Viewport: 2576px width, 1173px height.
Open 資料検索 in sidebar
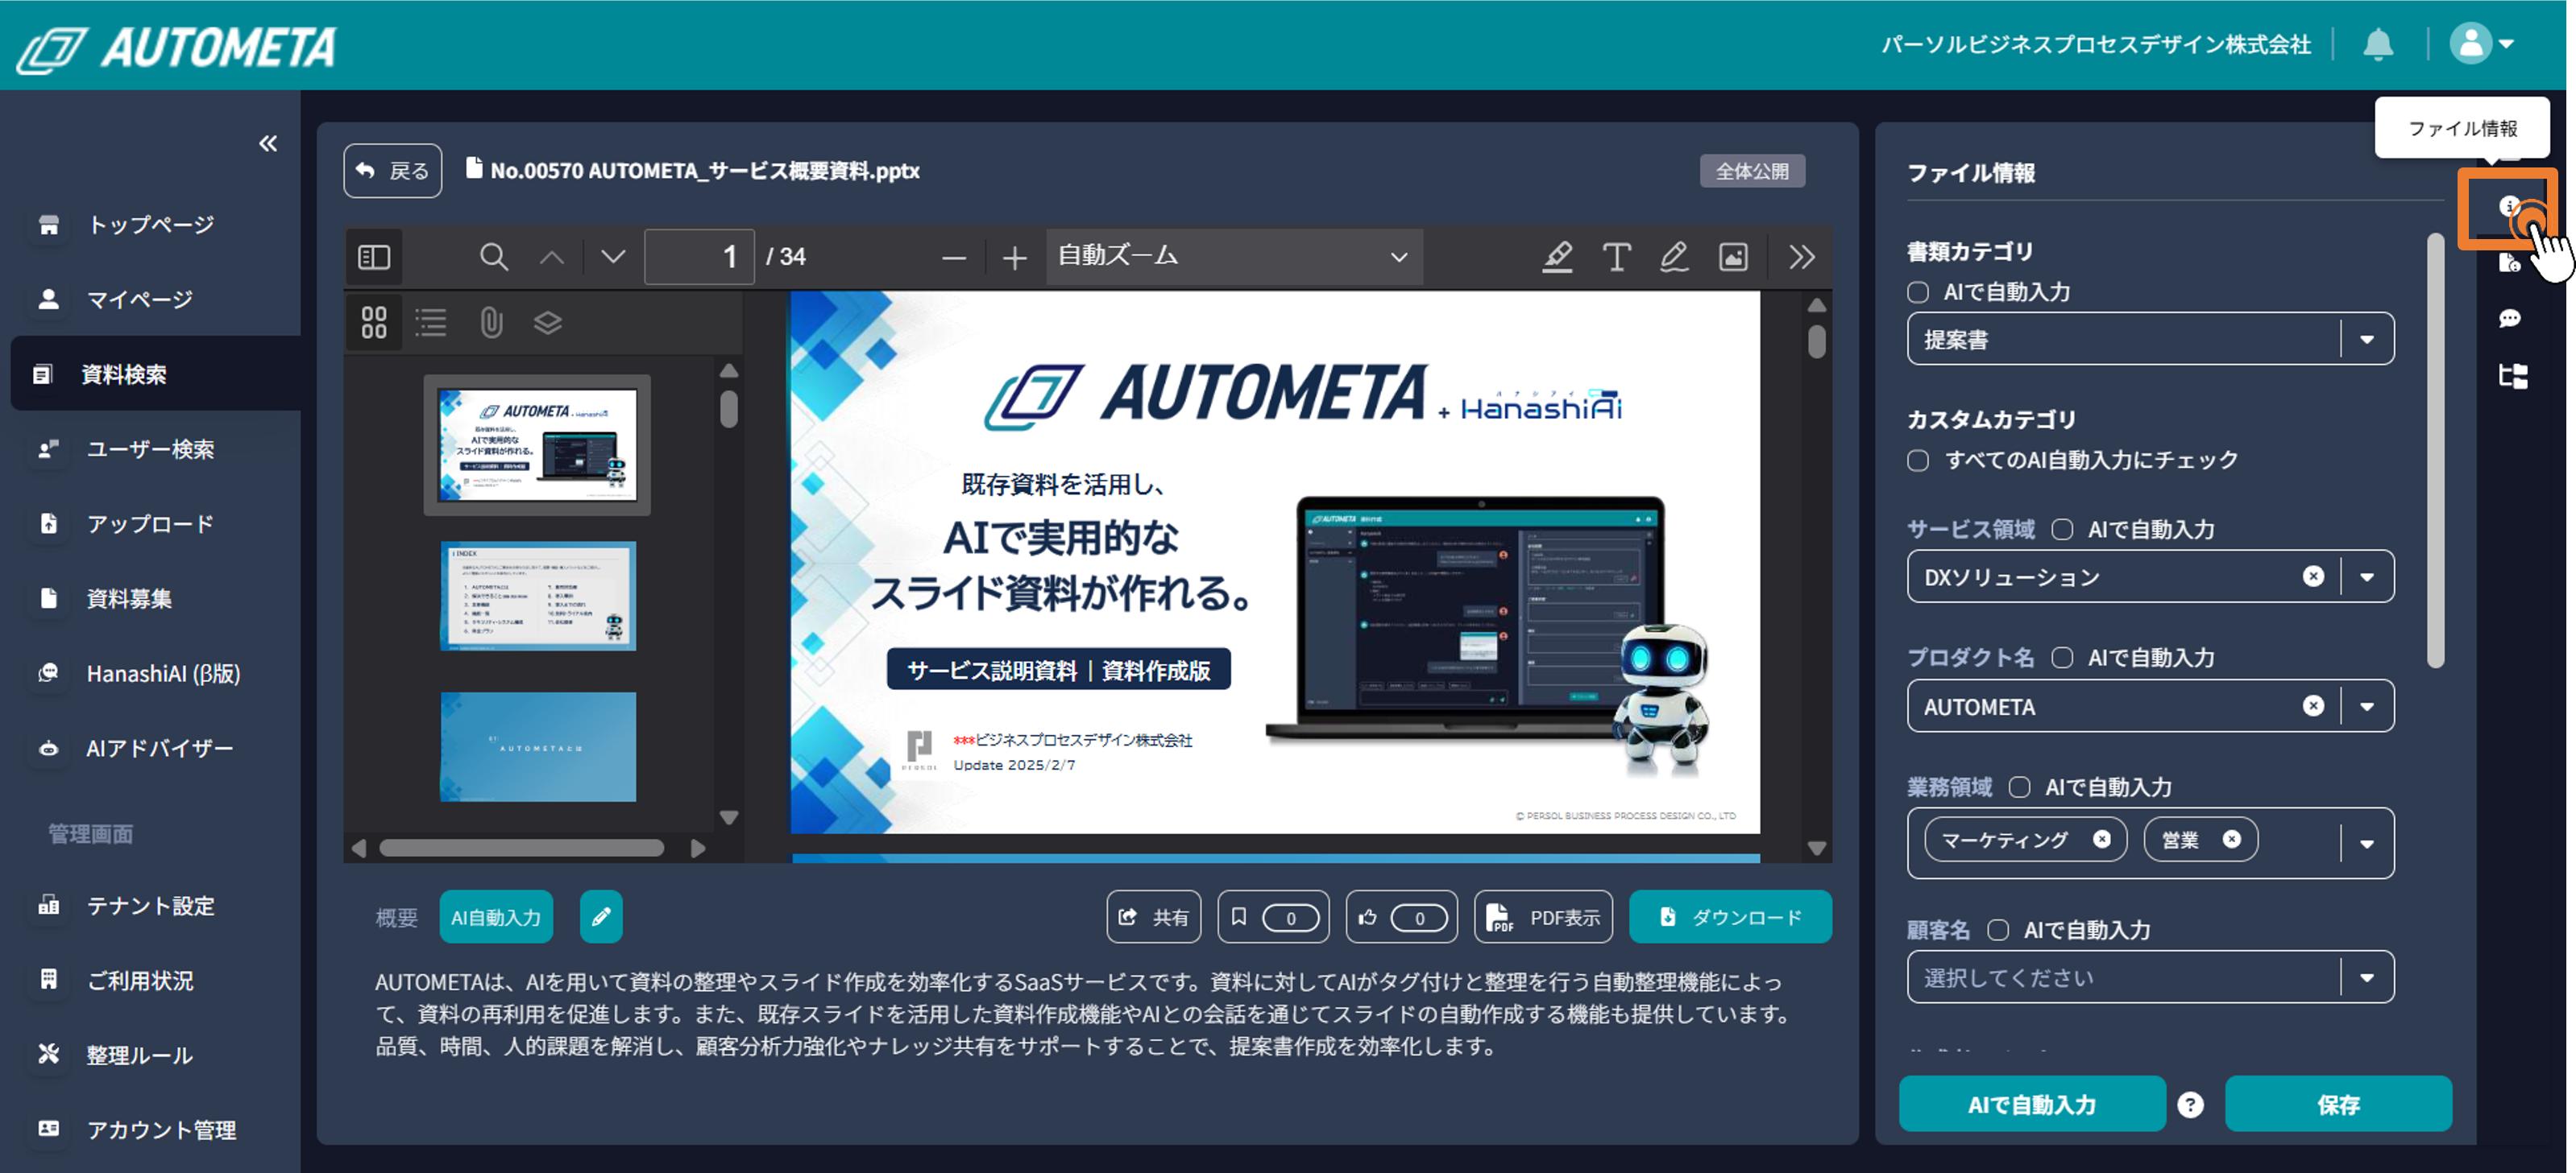(155, 374)
